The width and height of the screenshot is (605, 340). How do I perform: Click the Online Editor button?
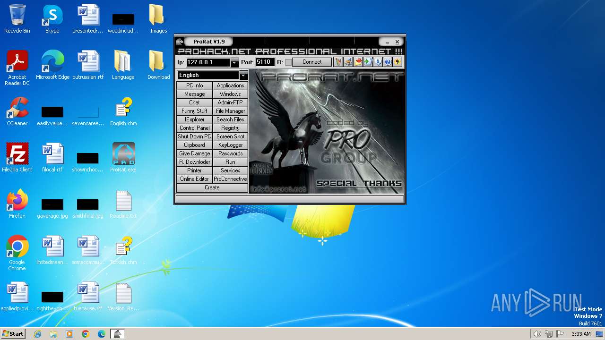[x=194, y=179]
